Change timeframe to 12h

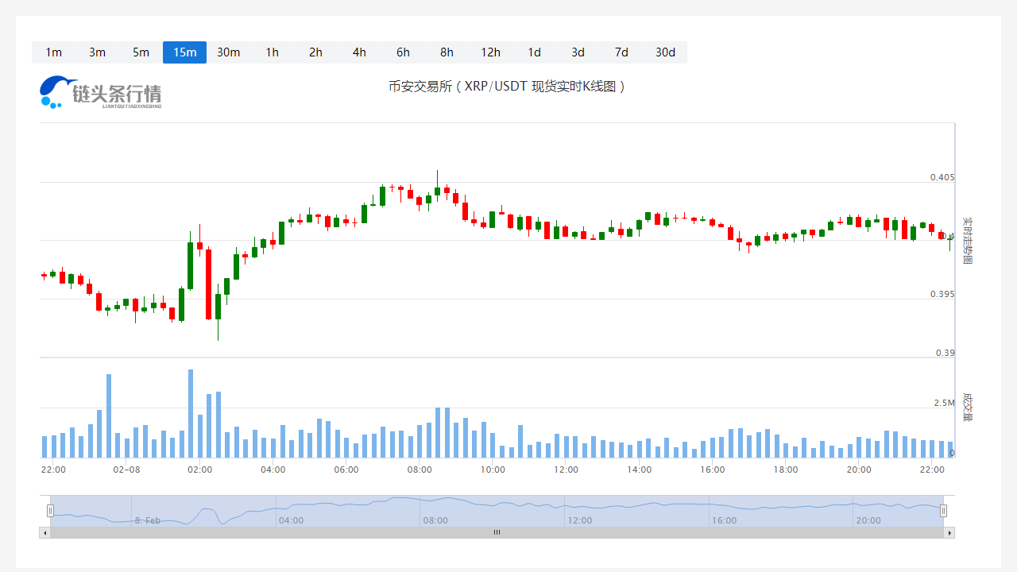tap(490, 52)
